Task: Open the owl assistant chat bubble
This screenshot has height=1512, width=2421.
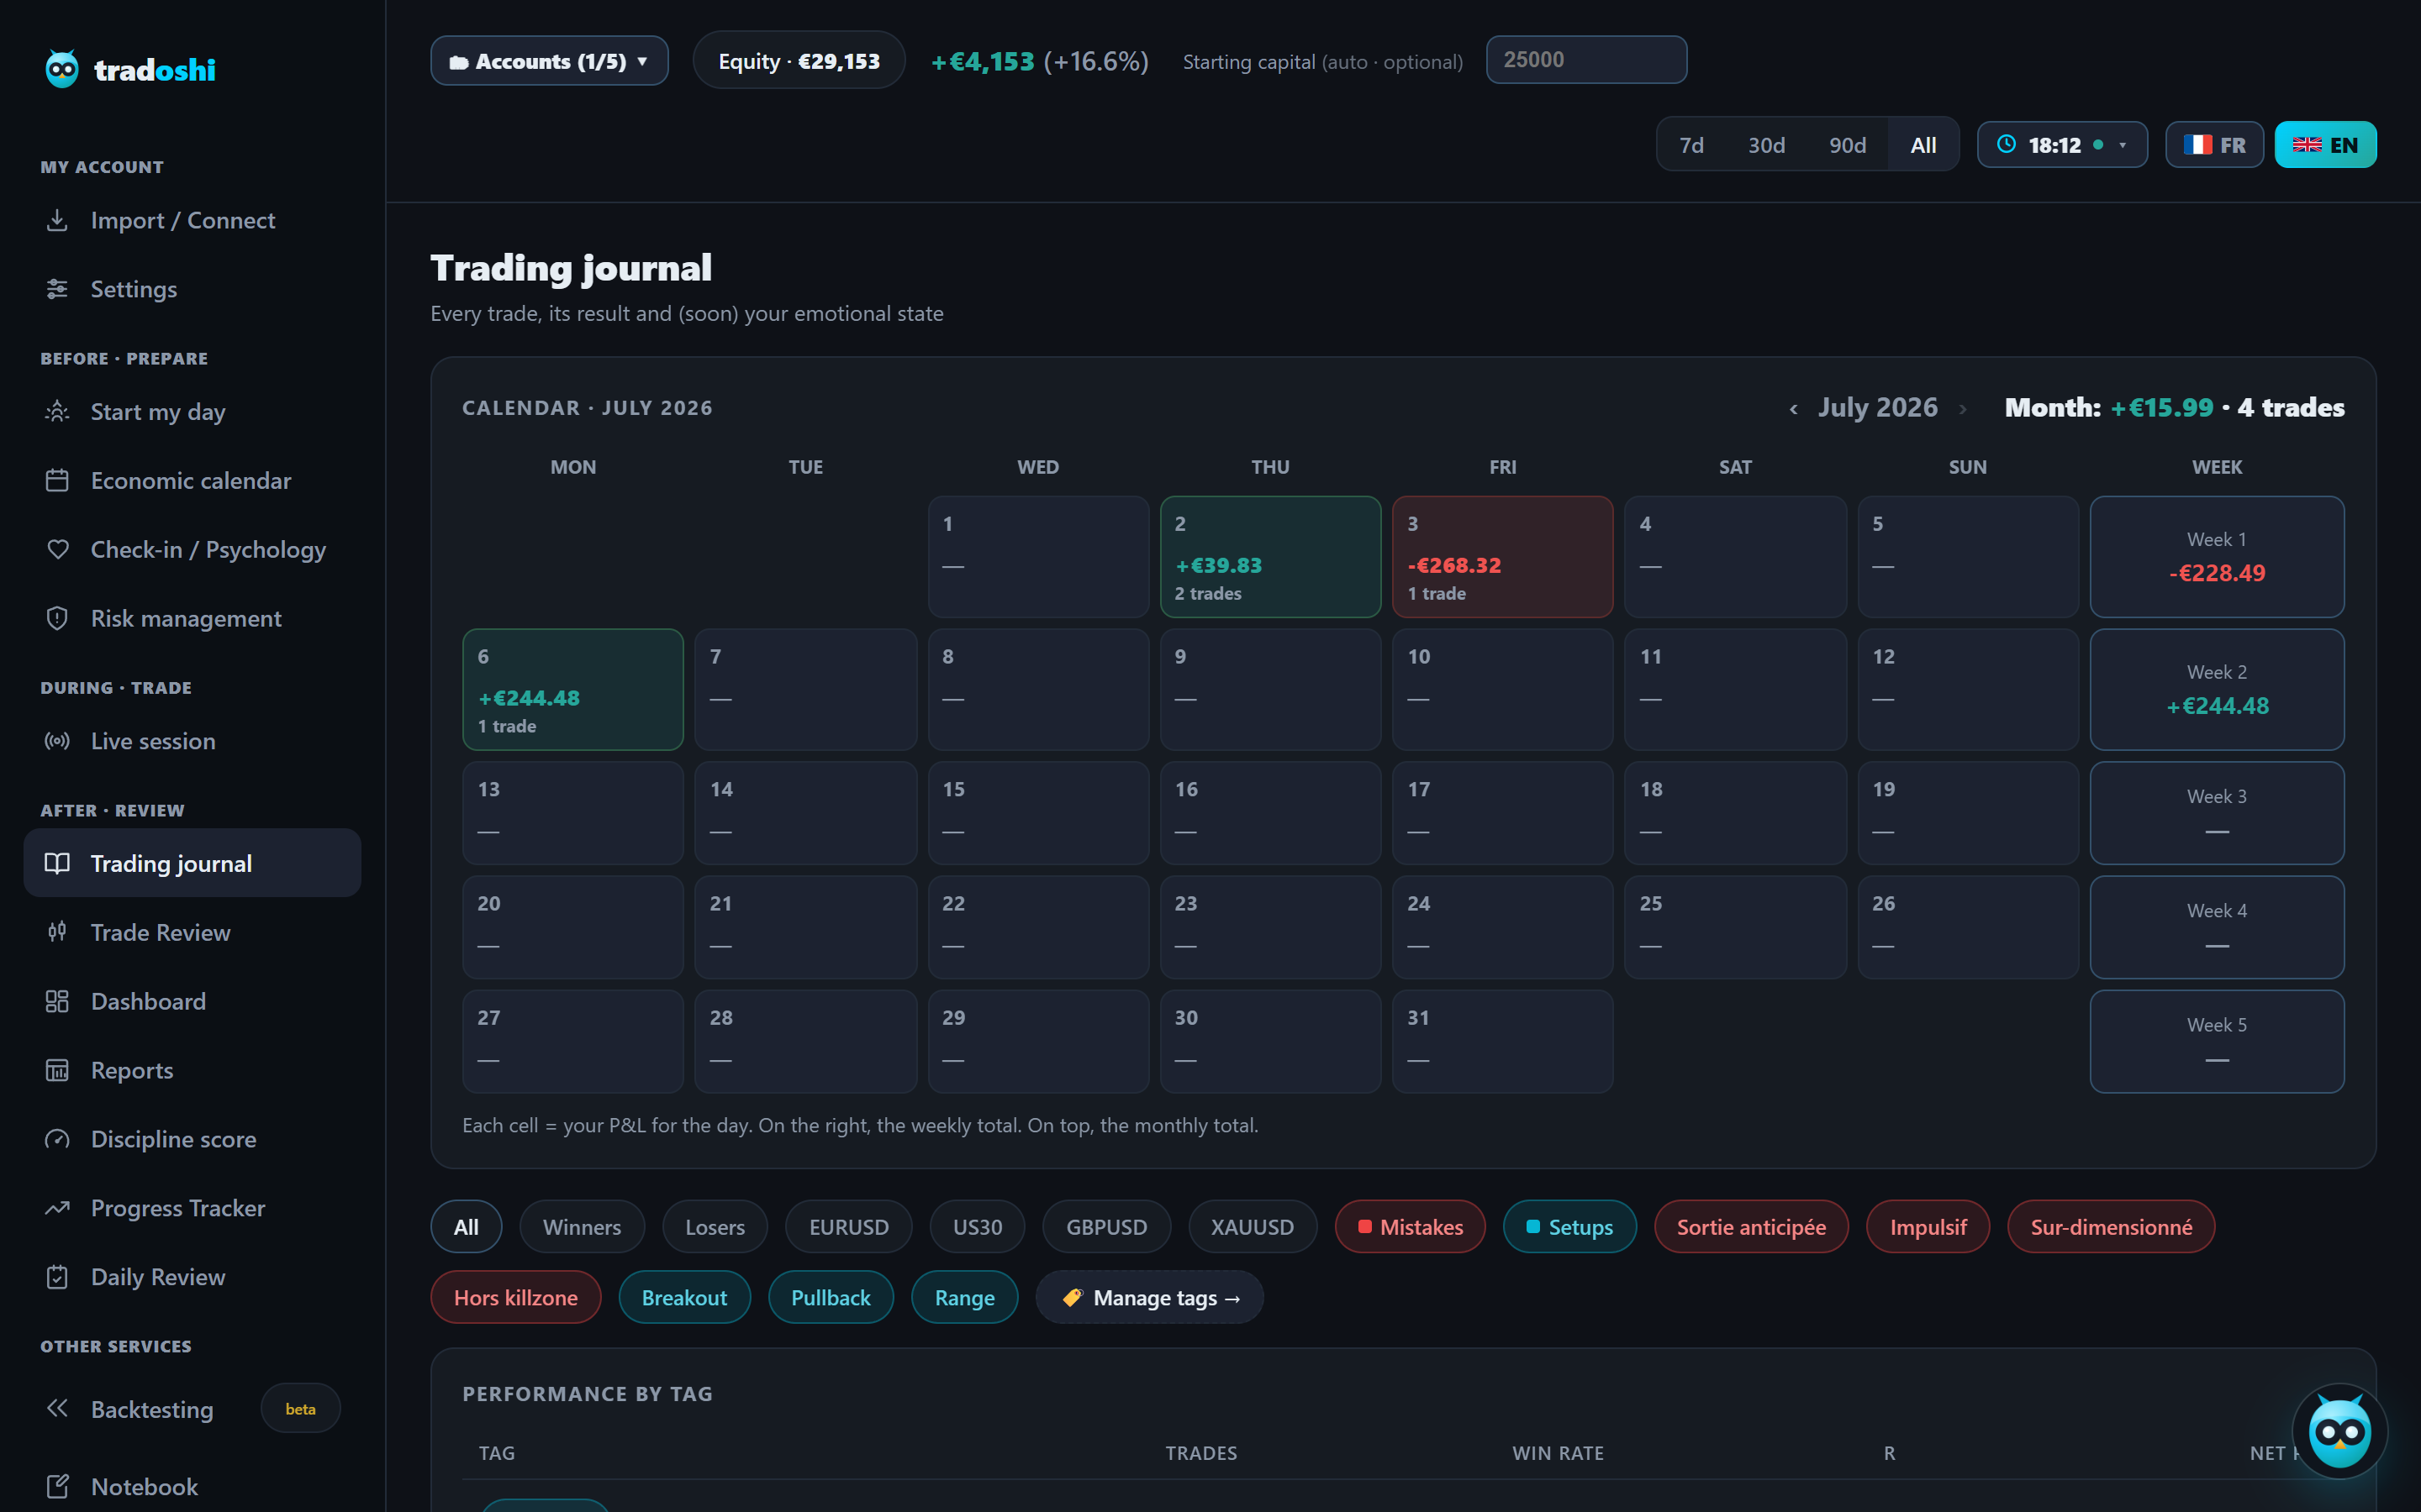Action: pos(2339,1432)
